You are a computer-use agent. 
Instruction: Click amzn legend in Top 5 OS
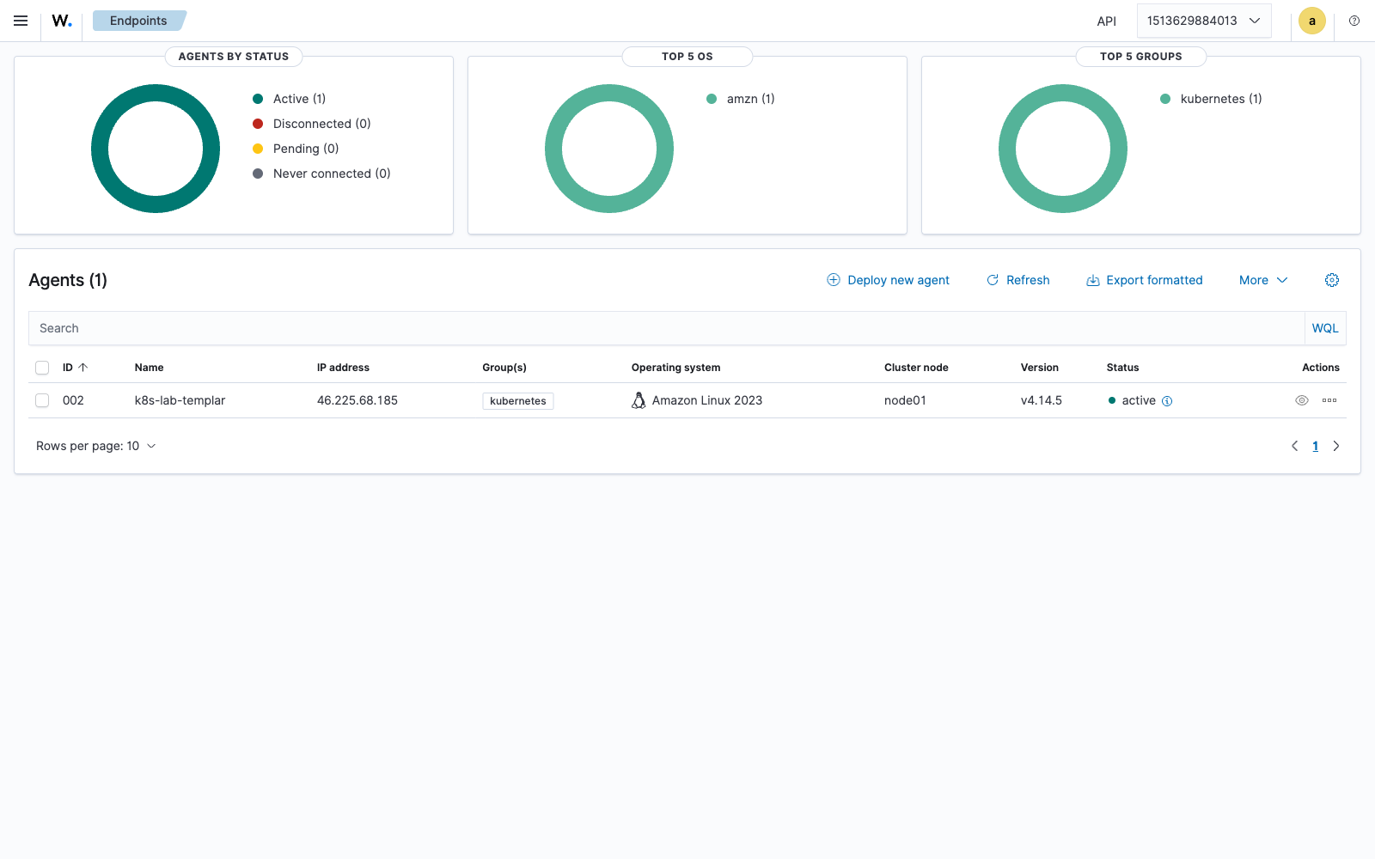(741, 99)
